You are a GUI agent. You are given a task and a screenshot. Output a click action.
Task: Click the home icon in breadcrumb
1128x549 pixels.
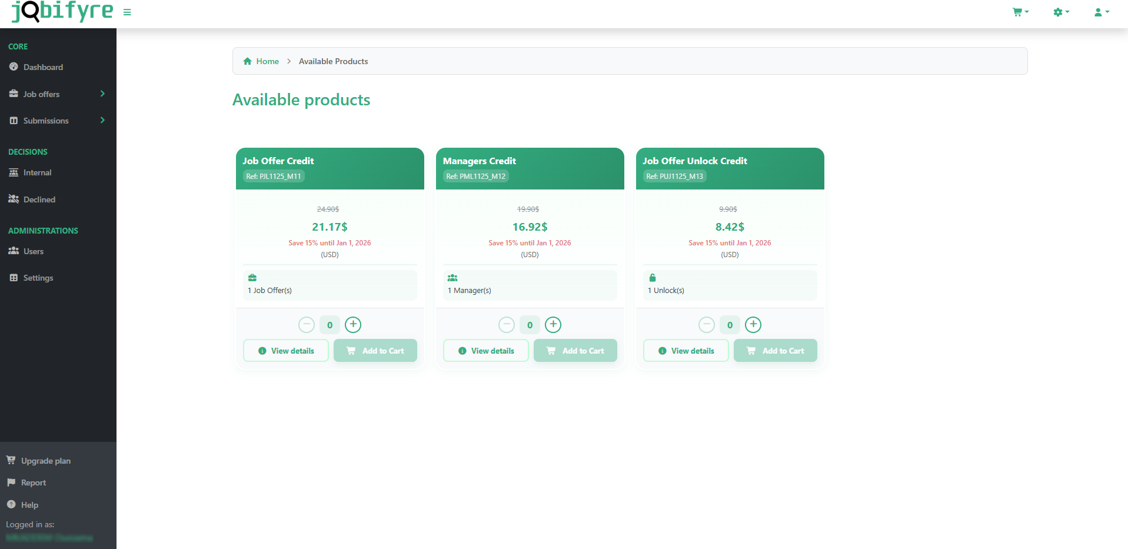[x=248, y=61]
